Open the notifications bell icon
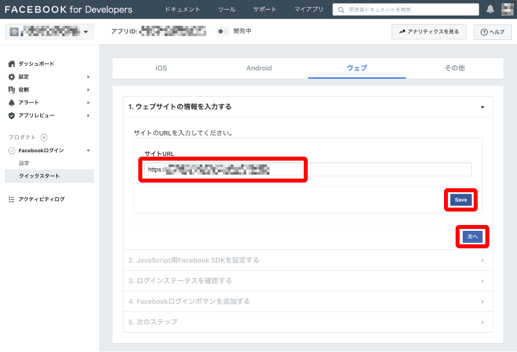This screenshot has width=517, height=352. [490, 9]
